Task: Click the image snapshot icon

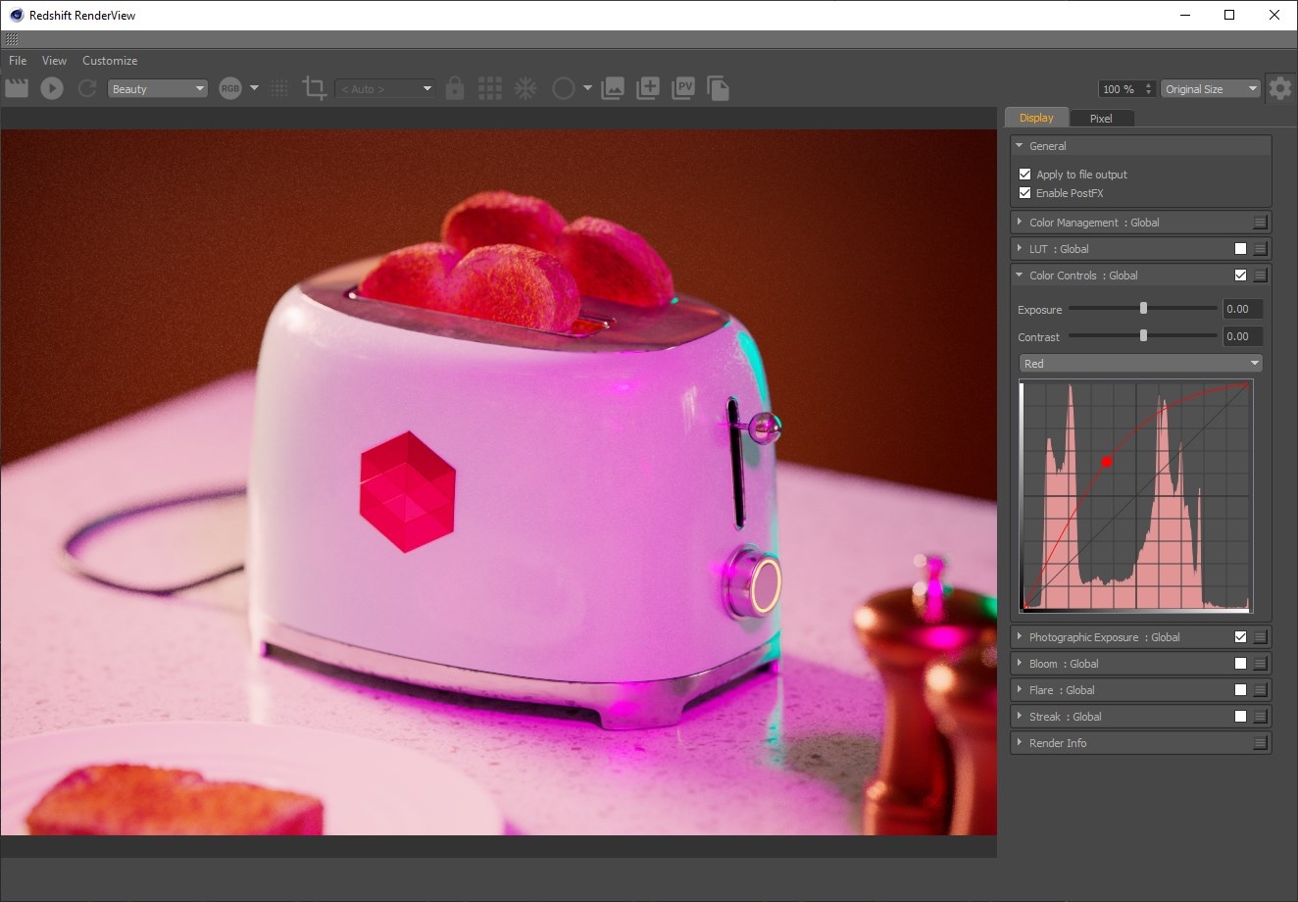Action: [613, 88]
